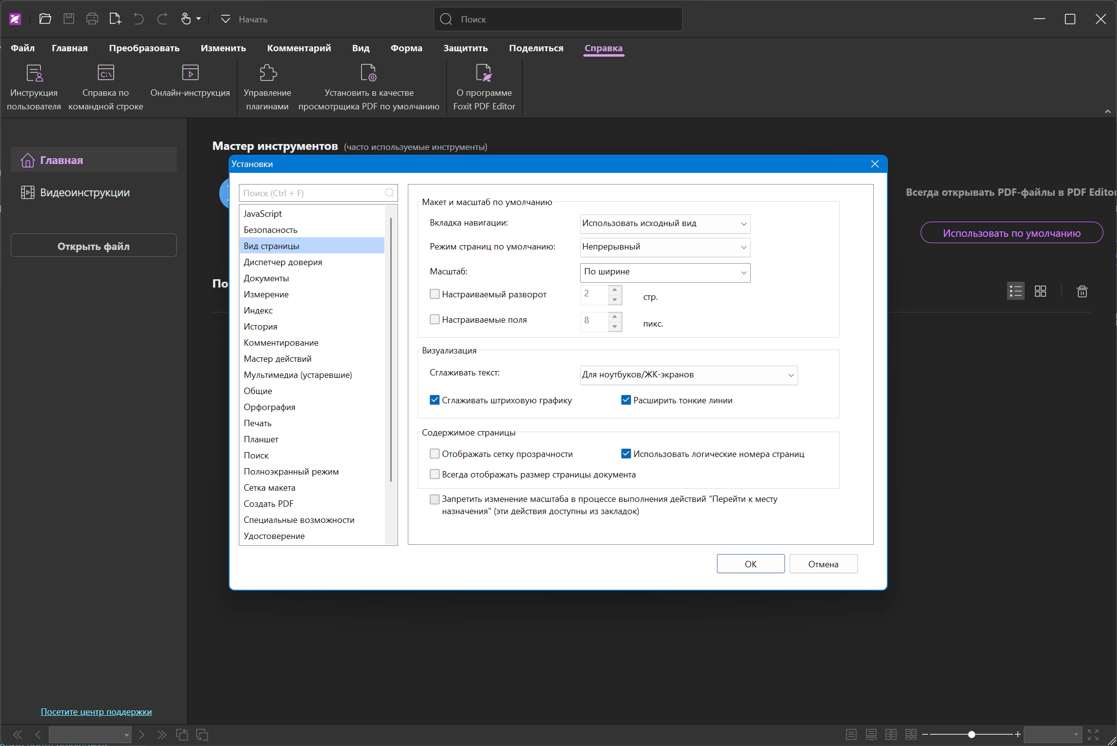
Task: Click the main Поиск search box in title bar
Action: point(558,19)
